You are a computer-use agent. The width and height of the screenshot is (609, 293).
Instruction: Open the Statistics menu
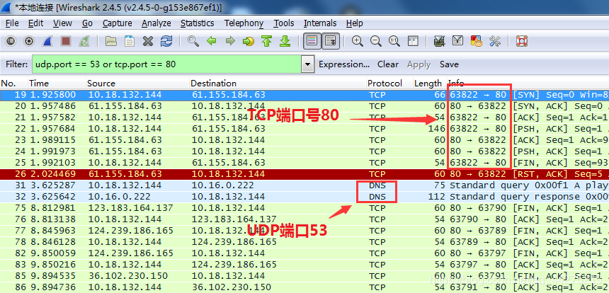(198, 23)
